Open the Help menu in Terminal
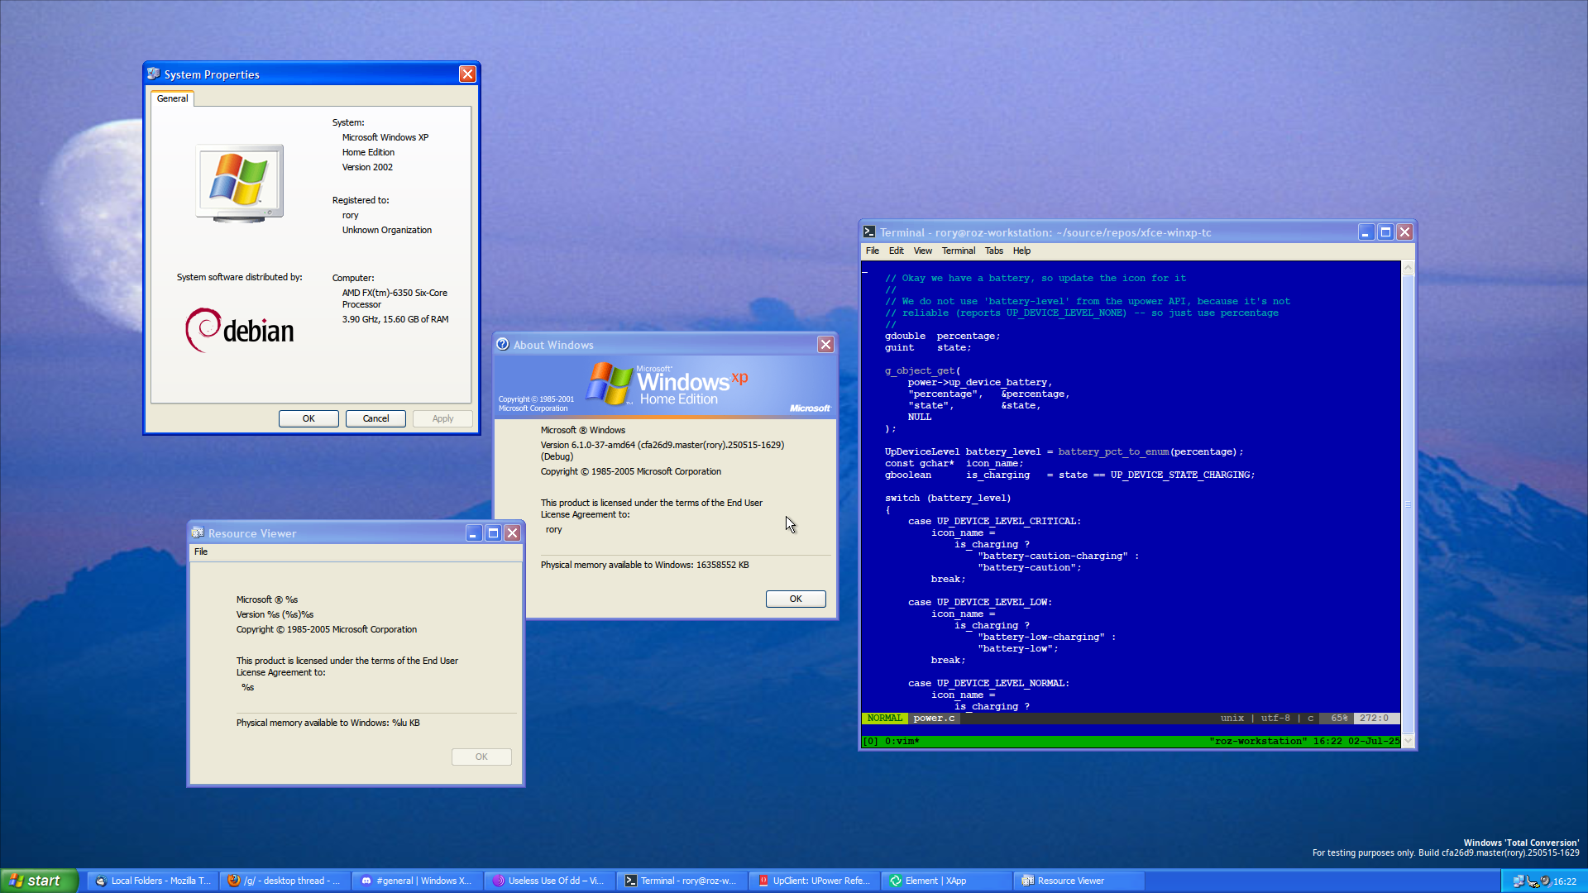The width and height of the screenshot is (1588, 893). [x=1022, y=251]
